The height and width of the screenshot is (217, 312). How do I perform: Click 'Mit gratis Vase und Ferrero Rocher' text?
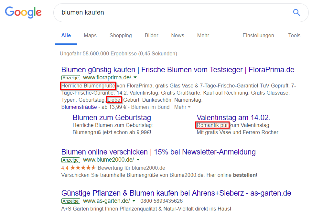pos(237,132)
